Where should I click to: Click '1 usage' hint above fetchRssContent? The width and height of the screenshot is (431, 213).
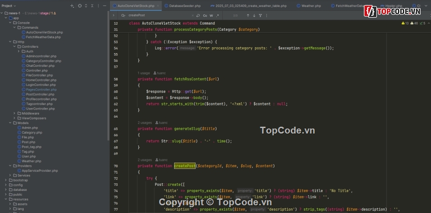point(143,73)
